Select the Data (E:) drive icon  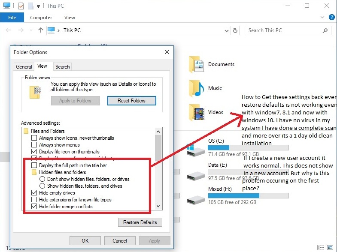[x=196, y=176]
